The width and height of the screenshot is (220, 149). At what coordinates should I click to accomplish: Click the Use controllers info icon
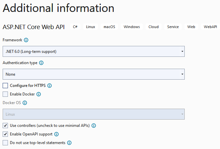tap(94, 126)
